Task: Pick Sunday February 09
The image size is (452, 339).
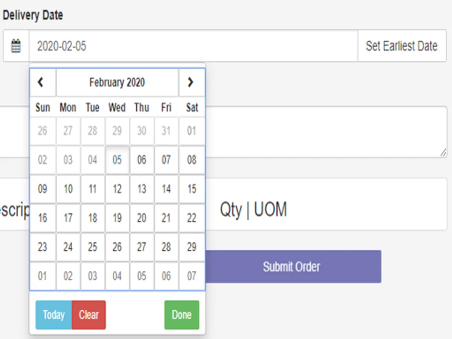Action: (x=43, y=189)
